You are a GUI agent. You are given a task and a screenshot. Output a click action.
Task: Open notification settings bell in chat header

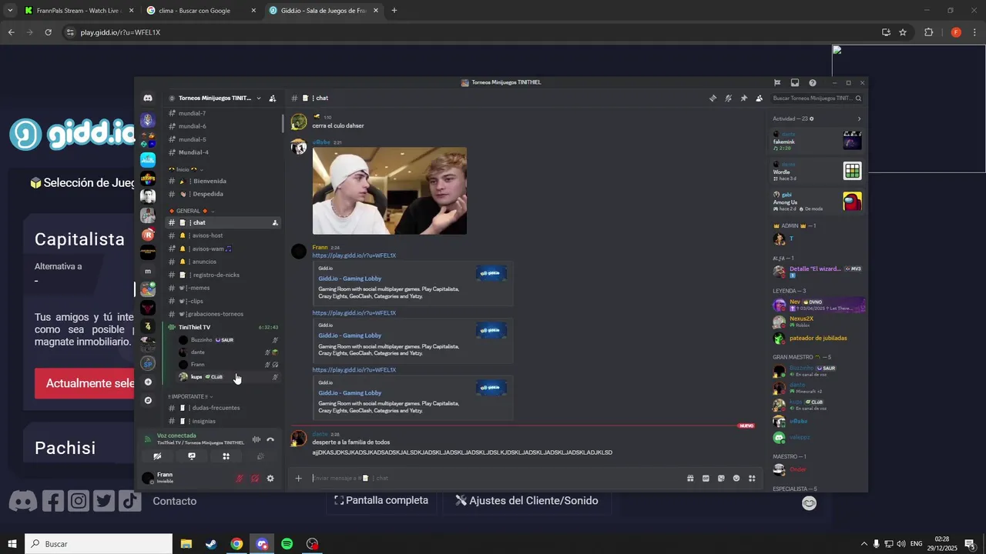728,98
